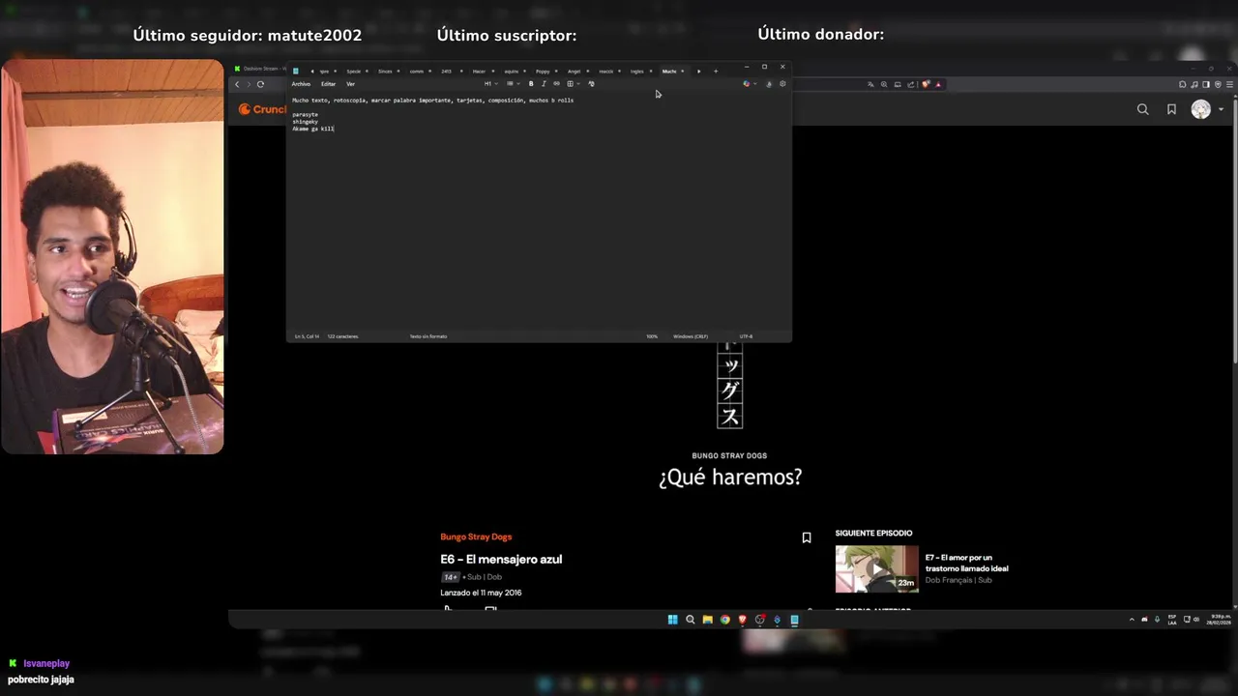Open the Bungo Stray Dogs series link
This screenshot has height=696, width=1238.
[x=476, y=536]
